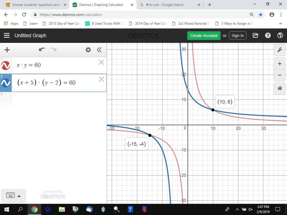The image size is (287, 215).
Task: Open taskbar clock 2:47 PM
Action: 263,209
